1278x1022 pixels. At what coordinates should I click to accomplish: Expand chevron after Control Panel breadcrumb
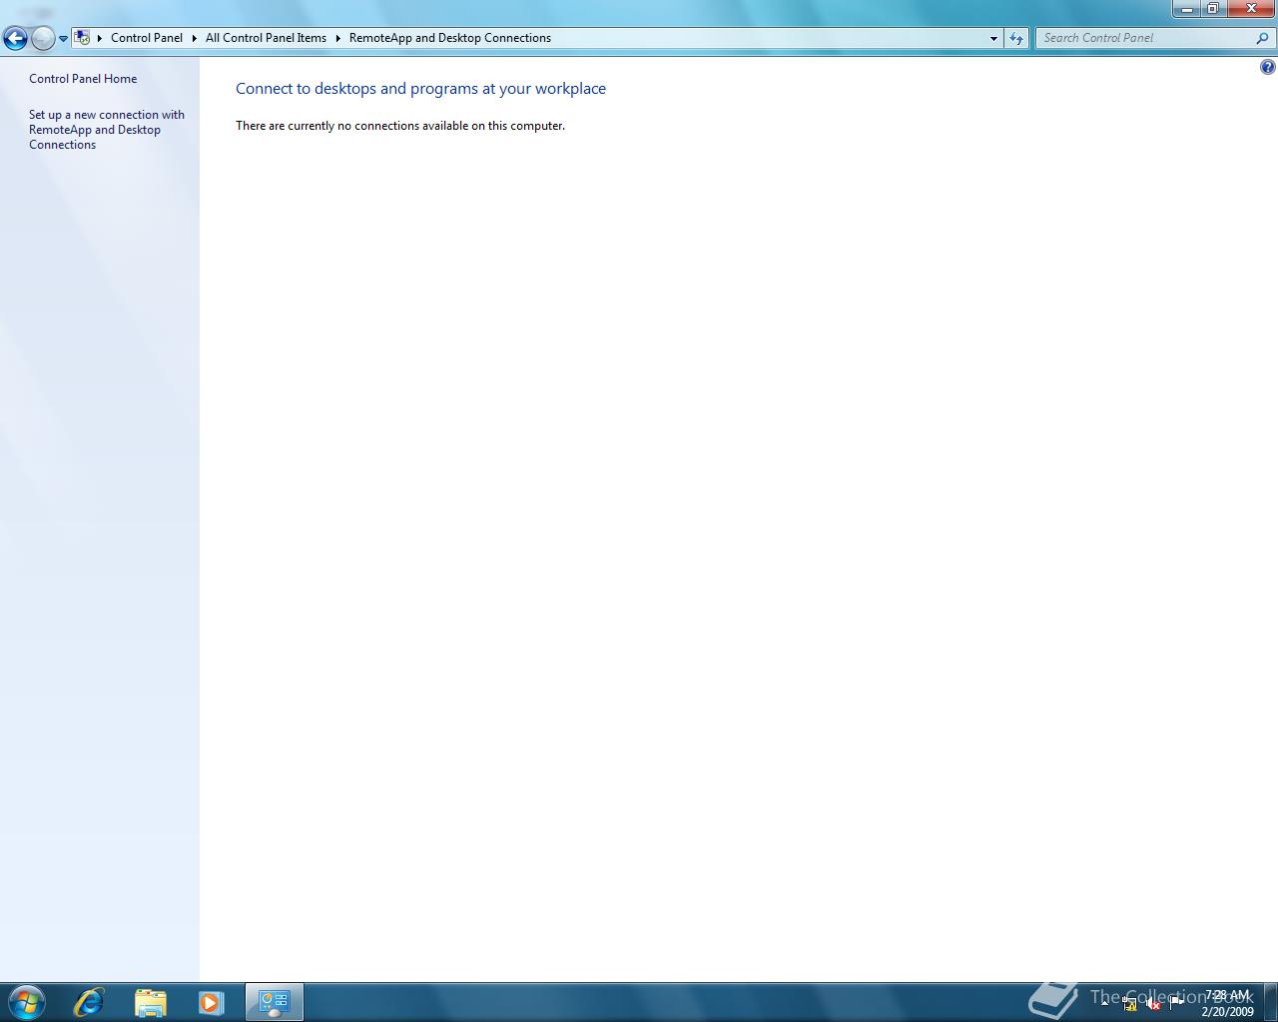pyautogui.click(x=194, y=38)
